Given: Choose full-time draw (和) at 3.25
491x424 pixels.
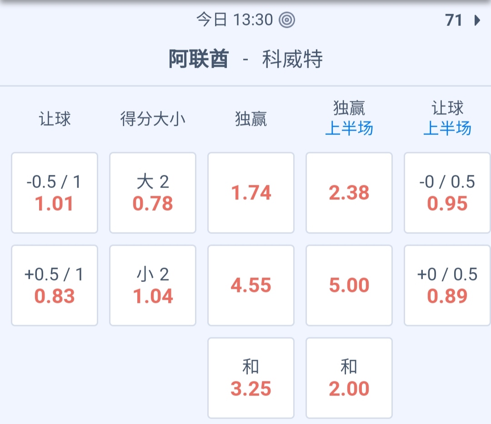Looking at the screenshot, I should pos(251,378).
